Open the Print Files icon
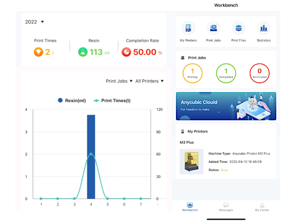This screenshot has height=222, width=297. tap(238, 28)
